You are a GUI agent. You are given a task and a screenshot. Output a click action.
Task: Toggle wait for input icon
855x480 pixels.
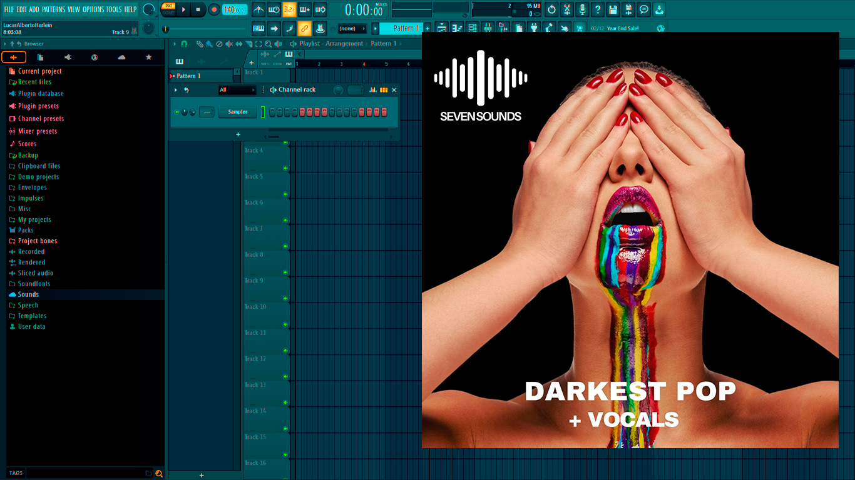point(274,9)
